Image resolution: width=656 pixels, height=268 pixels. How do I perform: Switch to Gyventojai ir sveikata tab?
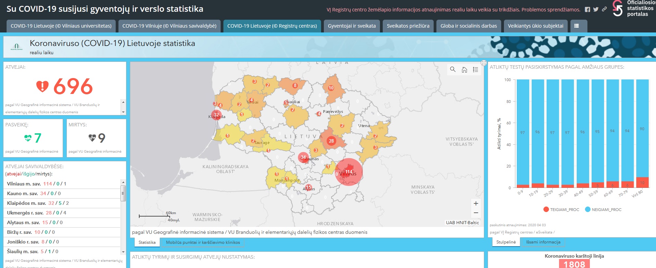pyautogui.click(x=352, y=26)
